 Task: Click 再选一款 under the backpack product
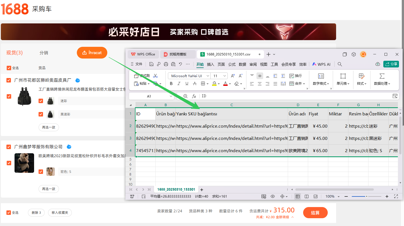[x=49, y=127]
